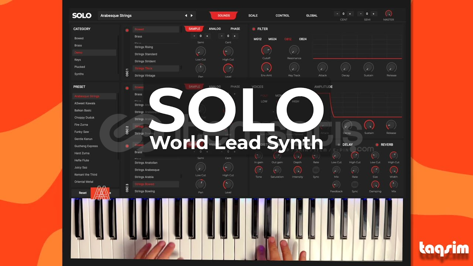Image resolution: width=473 pixels, height=266 pixels.
Task: Select the OB12 filter type
Action: point(288,39)
